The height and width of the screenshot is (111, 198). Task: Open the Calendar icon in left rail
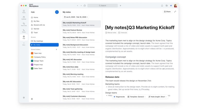(24, 17)
